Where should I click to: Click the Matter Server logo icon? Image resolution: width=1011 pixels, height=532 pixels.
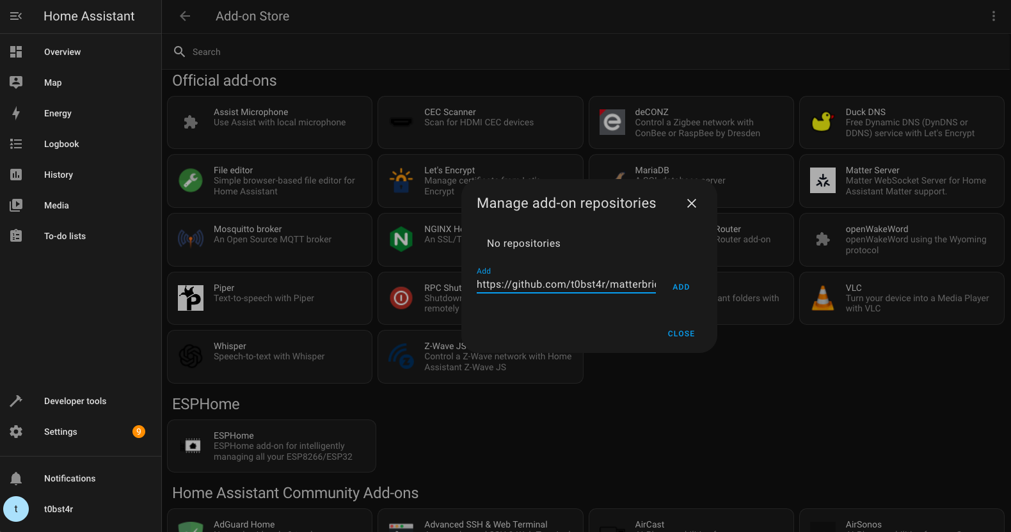click(823, 180)
